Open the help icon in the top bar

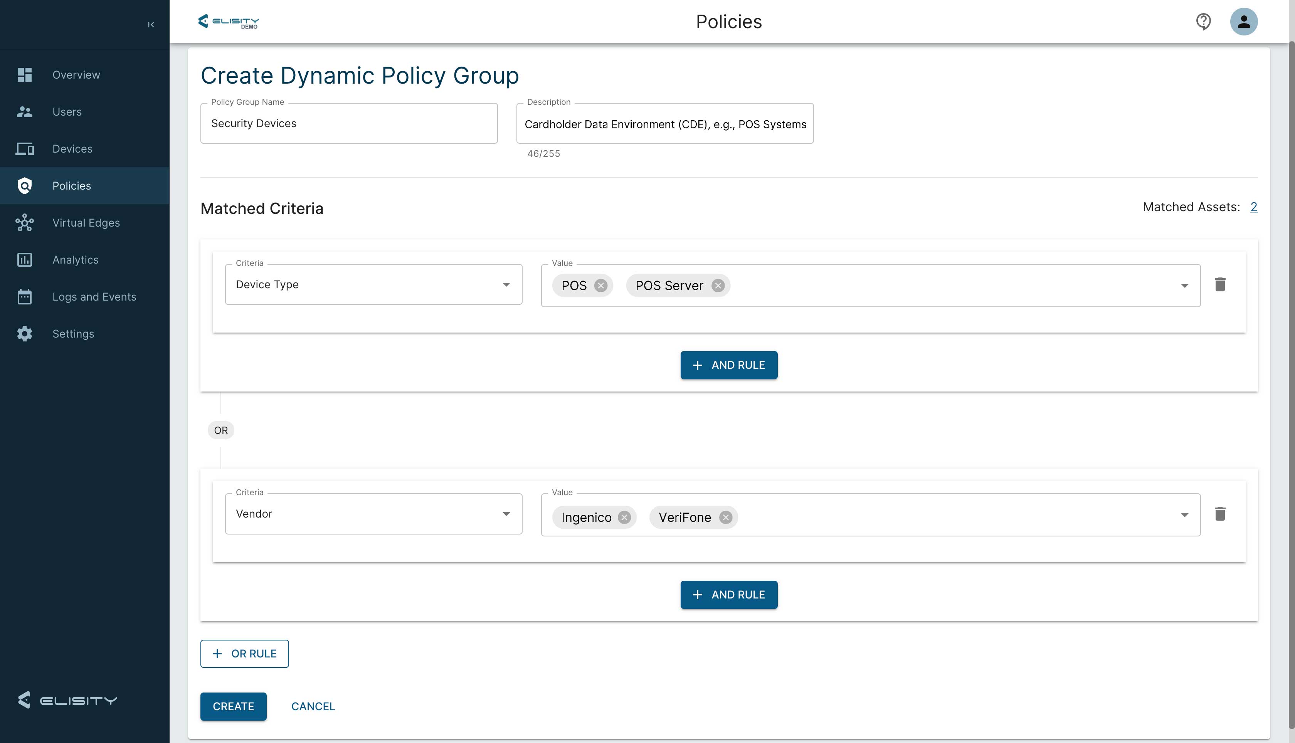click(x=1203, y=22)
